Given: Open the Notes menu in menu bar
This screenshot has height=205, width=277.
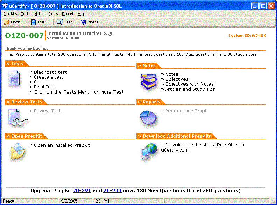Looking at the screenshot, I should point(39,14).
